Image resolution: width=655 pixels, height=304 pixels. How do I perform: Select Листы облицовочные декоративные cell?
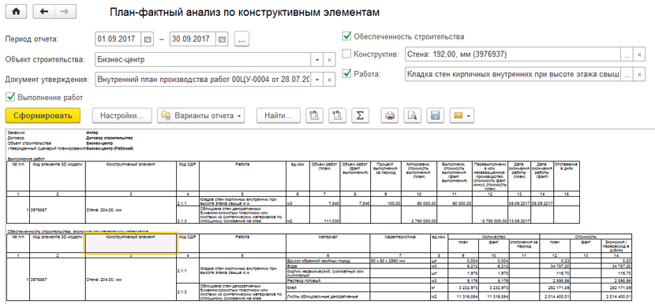328,296
